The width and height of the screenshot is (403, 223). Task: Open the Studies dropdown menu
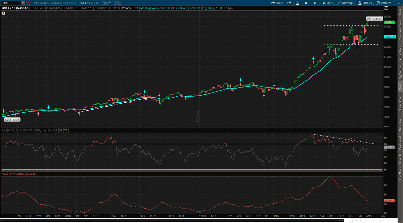click(x=365, y=3)
